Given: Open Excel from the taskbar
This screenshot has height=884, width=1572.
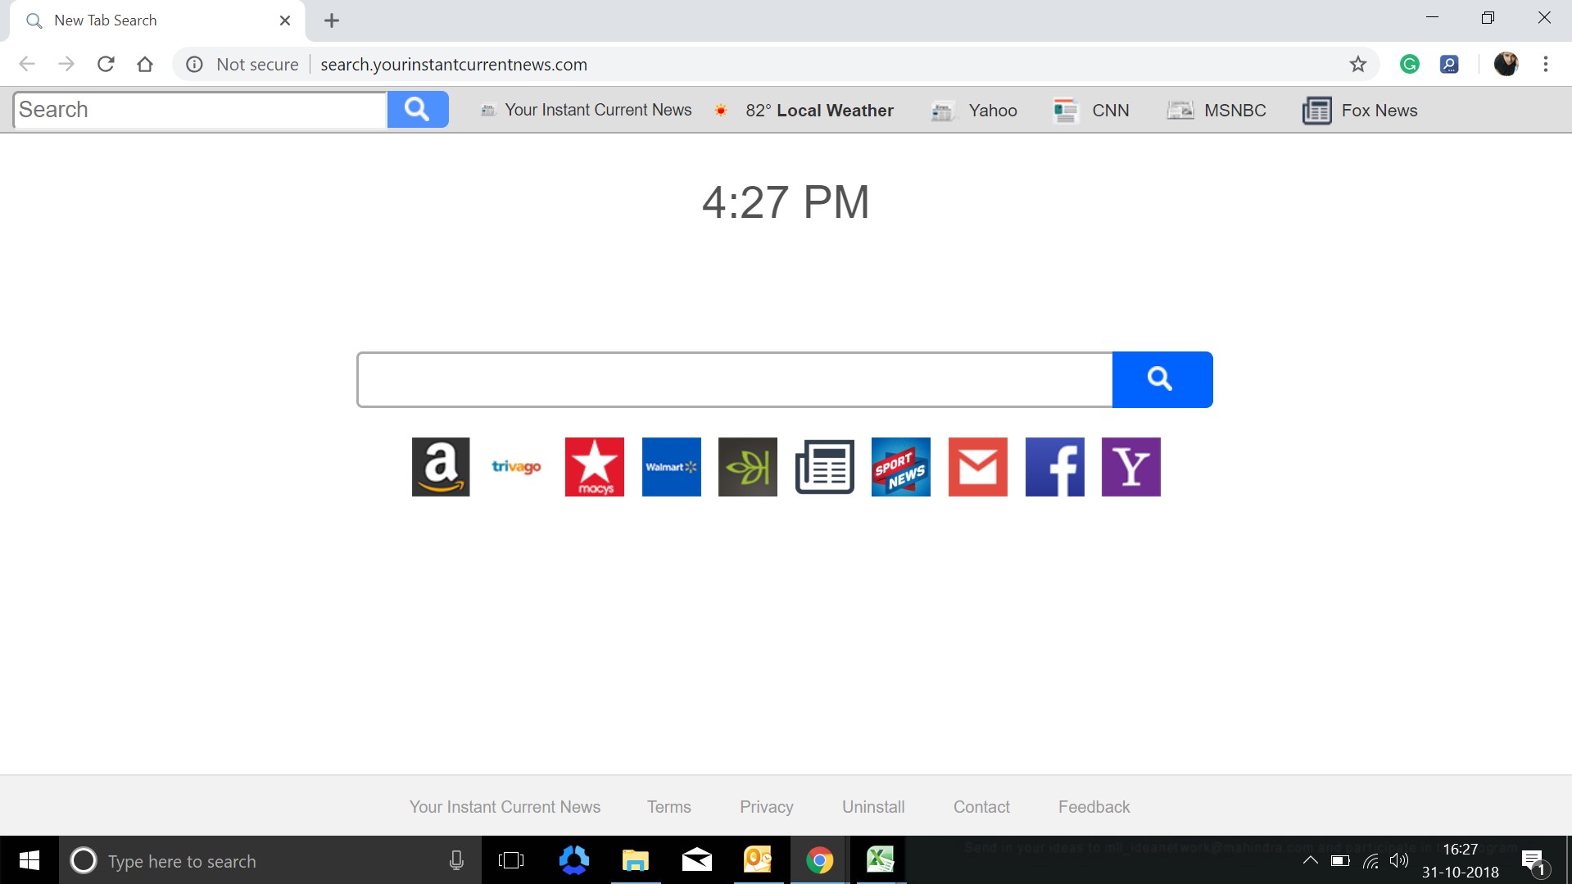Looking at the screenshot, I should click(x=880, y=860).
